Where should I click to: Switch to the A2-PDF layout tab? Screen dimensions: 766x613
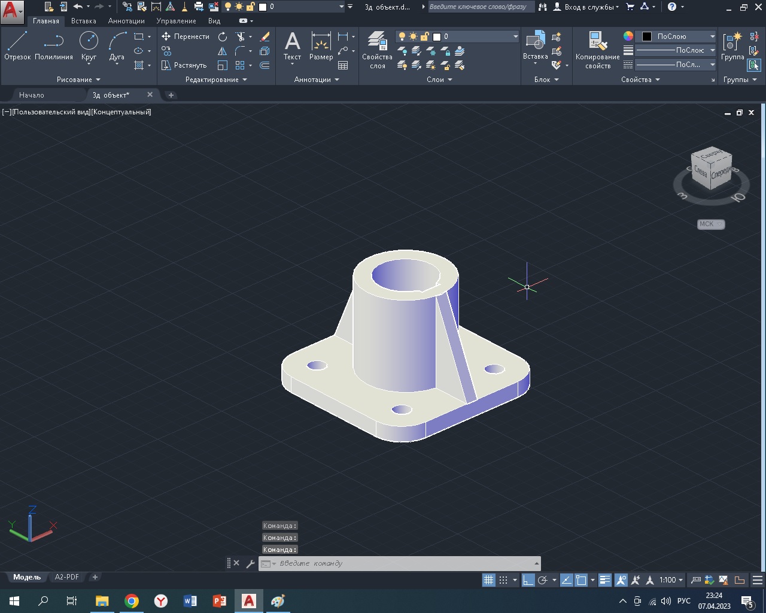point(66,577)
